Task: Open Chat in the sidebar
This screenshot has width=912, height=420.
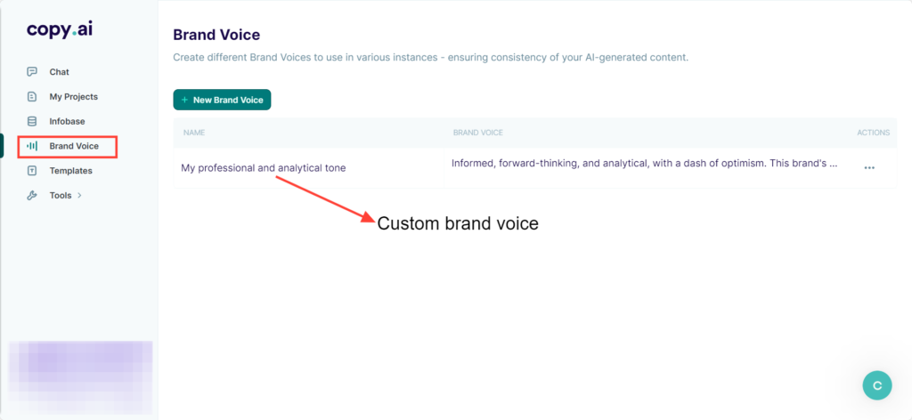Action: (x=60, y=72)
